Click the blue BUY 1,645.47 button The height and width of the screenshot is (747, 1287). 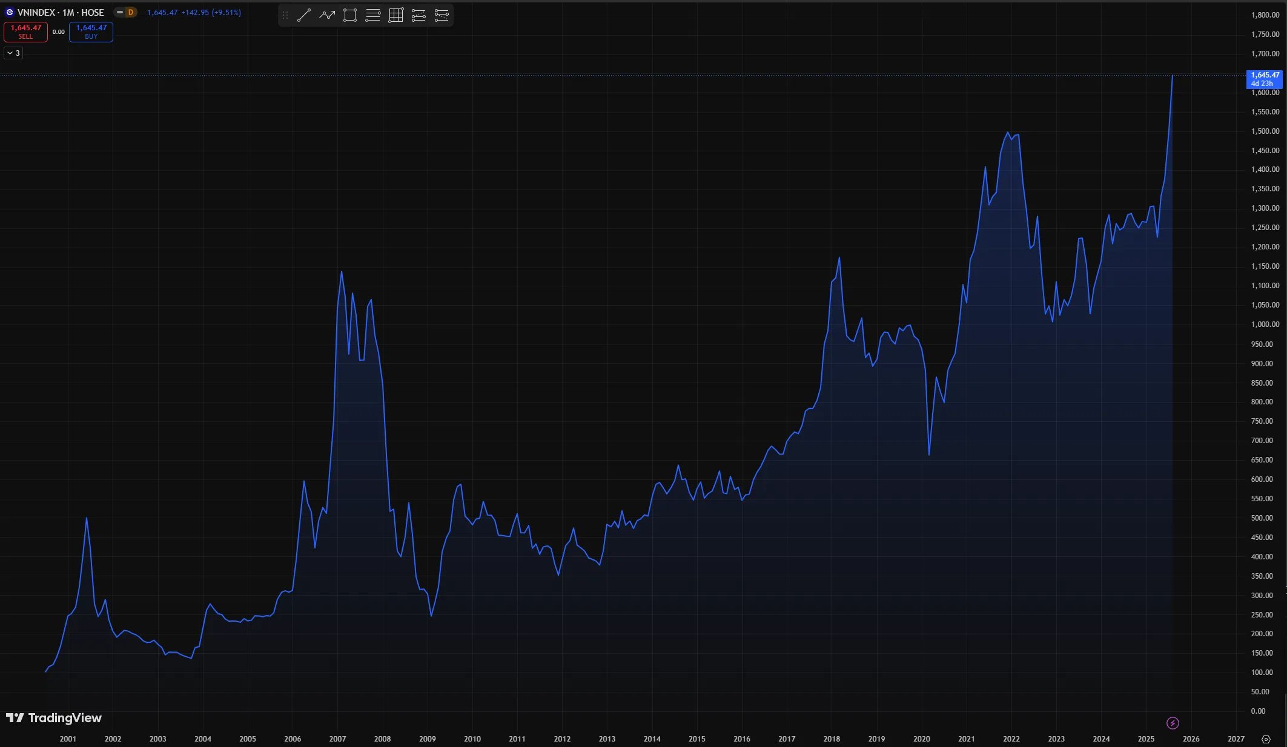tap(91, 31)
